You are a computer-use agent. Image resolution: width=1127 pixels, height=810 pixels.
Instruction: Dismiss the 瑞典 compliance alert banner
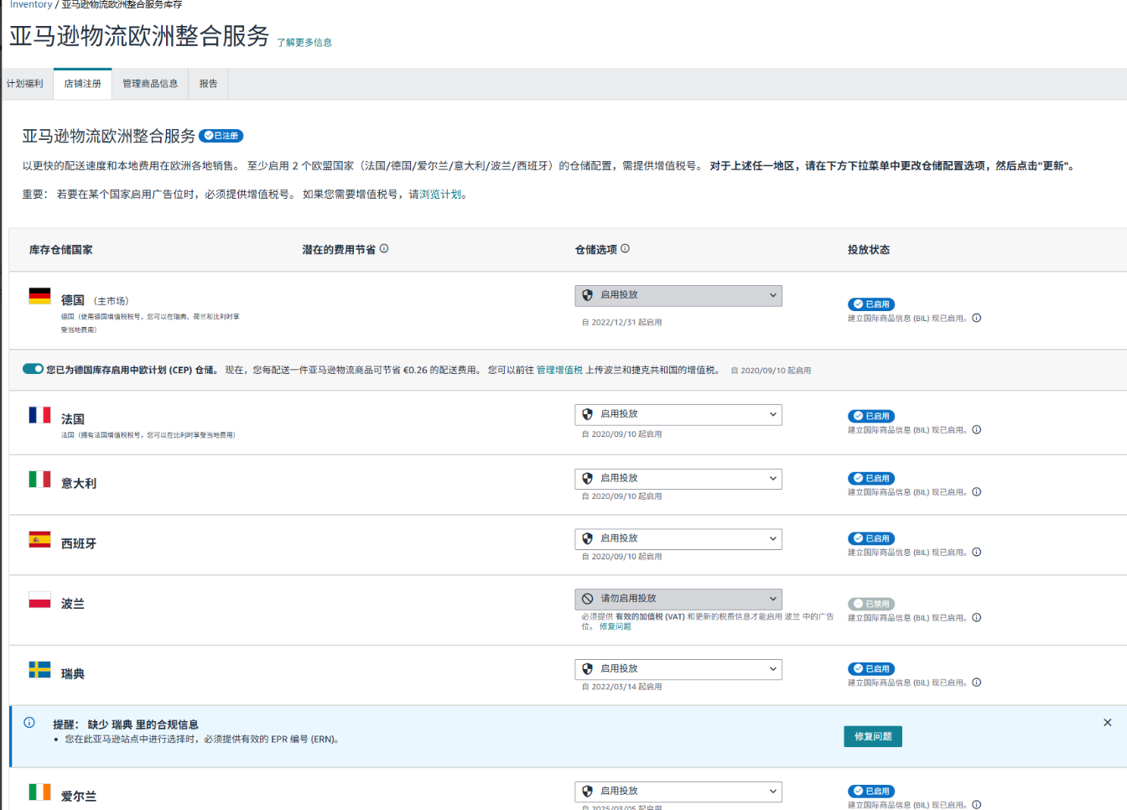point(1108,723)
